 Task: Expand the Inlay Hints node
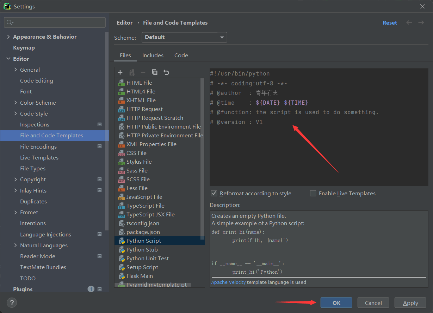(16, 190)
